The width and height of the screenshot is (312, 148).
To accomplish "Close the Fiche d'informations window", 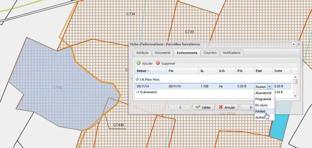I will [x=298, y=44].
